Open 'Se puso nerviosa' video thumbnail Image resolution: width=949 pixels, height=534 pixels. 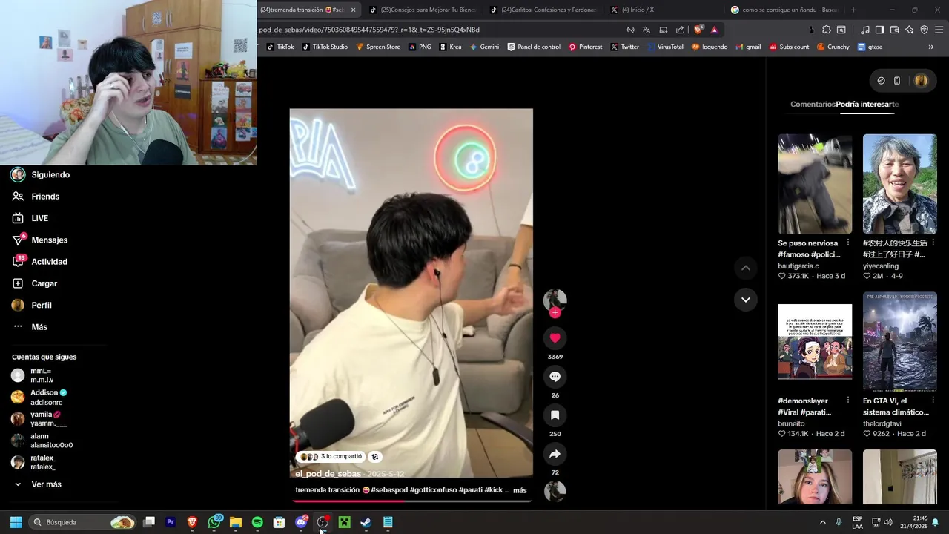tap(815, 184)
